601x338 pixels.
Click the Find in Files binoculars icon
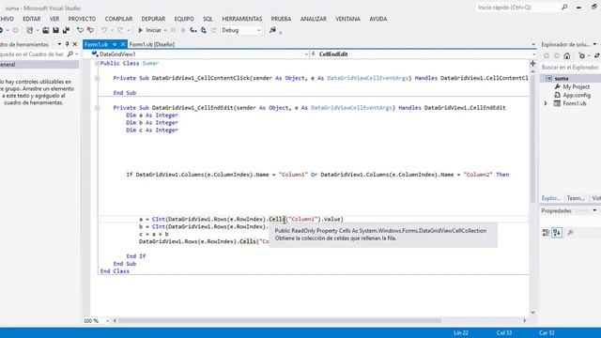(272, 30)
